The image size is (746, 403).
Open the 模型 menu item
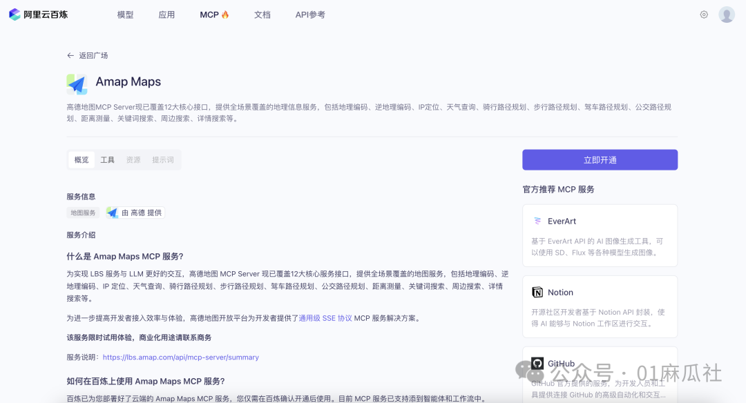[125, 14]
